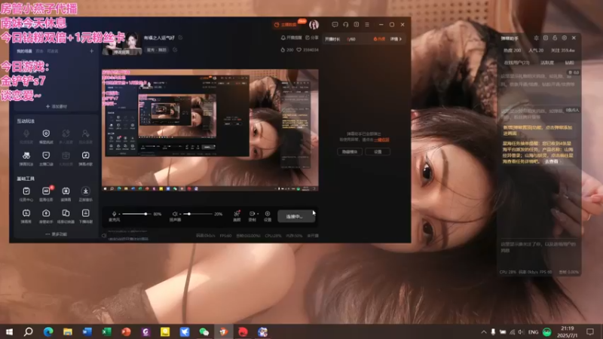Open 弹幕点歌 song request tool
The height and width of the screenshot is (339, 603).
pos(85,158)
